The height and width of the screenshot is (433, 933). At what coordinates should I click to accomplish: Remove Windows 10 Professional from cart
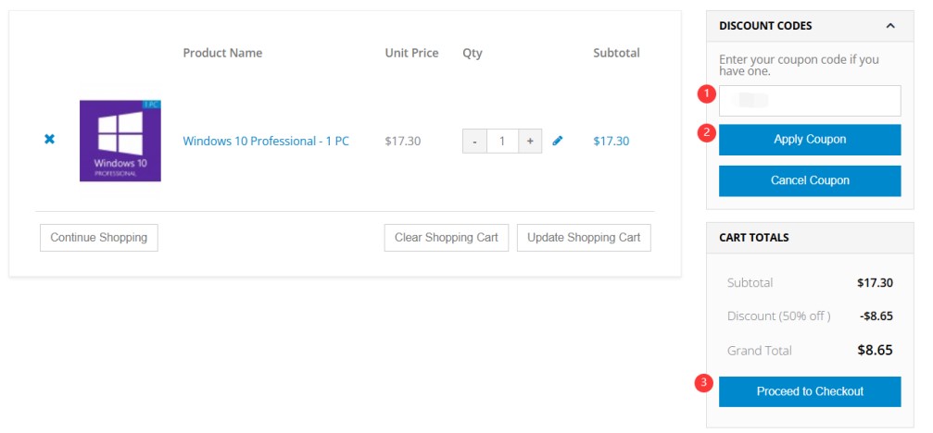click(x=50, y=140)
